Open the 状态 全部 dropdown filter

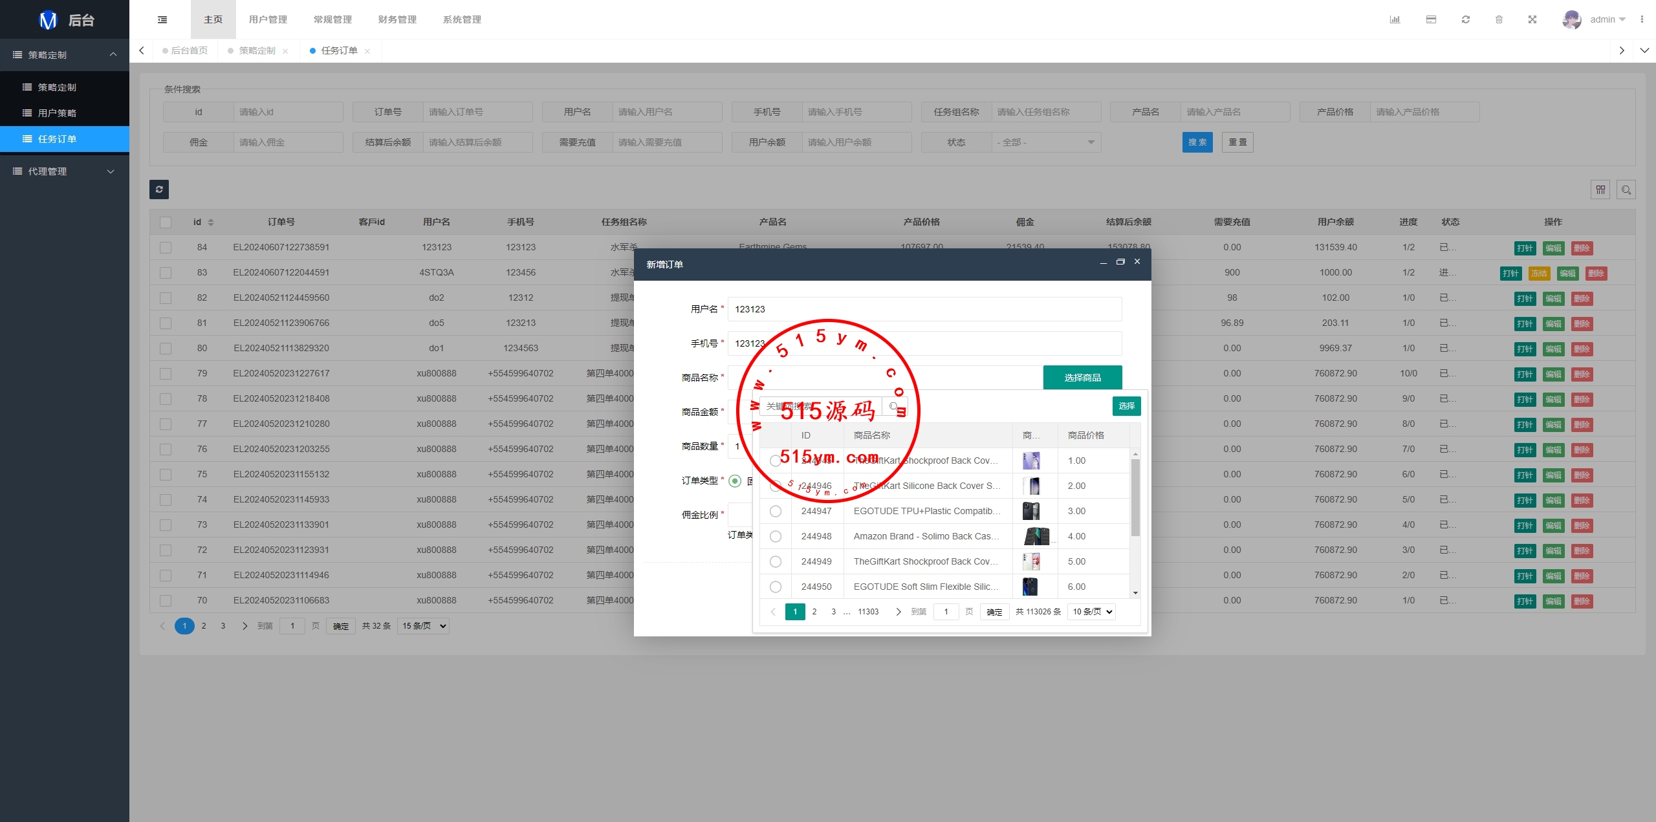click(x=1046, y=142)
